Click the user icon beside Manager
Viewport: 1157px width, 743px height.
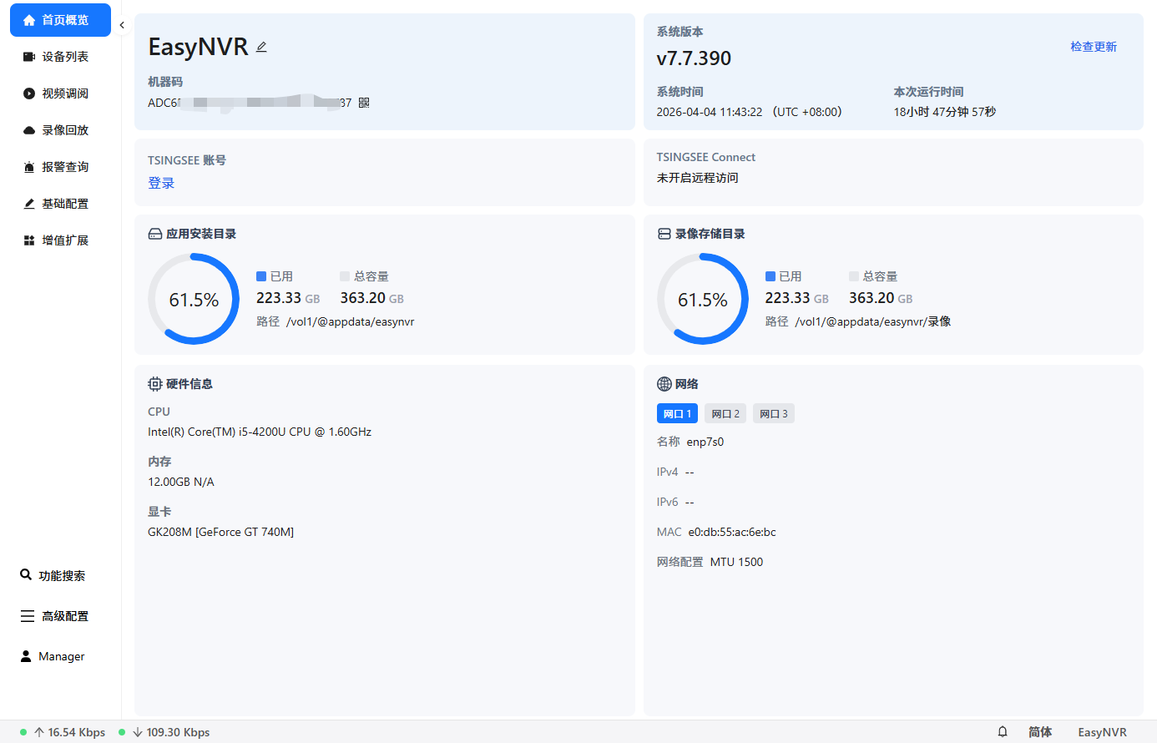tap(26, 656)
